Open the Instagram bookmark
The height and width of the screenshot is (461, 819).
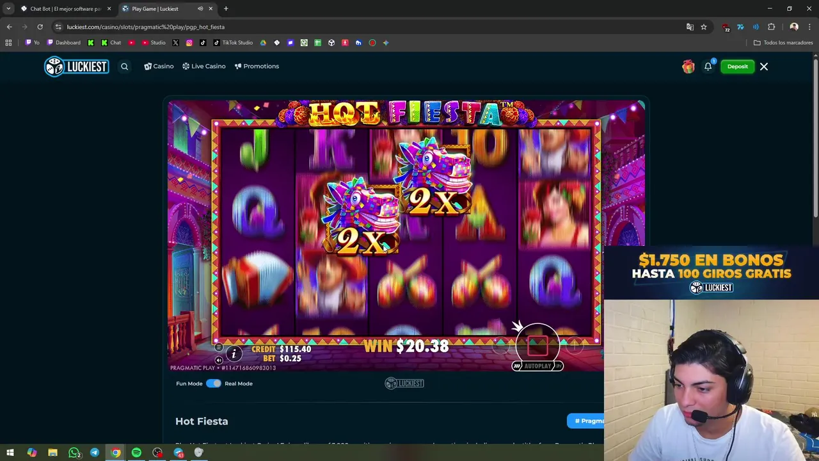(189, 43)
